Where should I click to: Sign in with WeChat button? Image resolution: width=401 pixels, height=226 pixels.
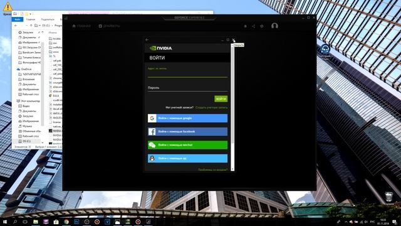pos(187,145)
